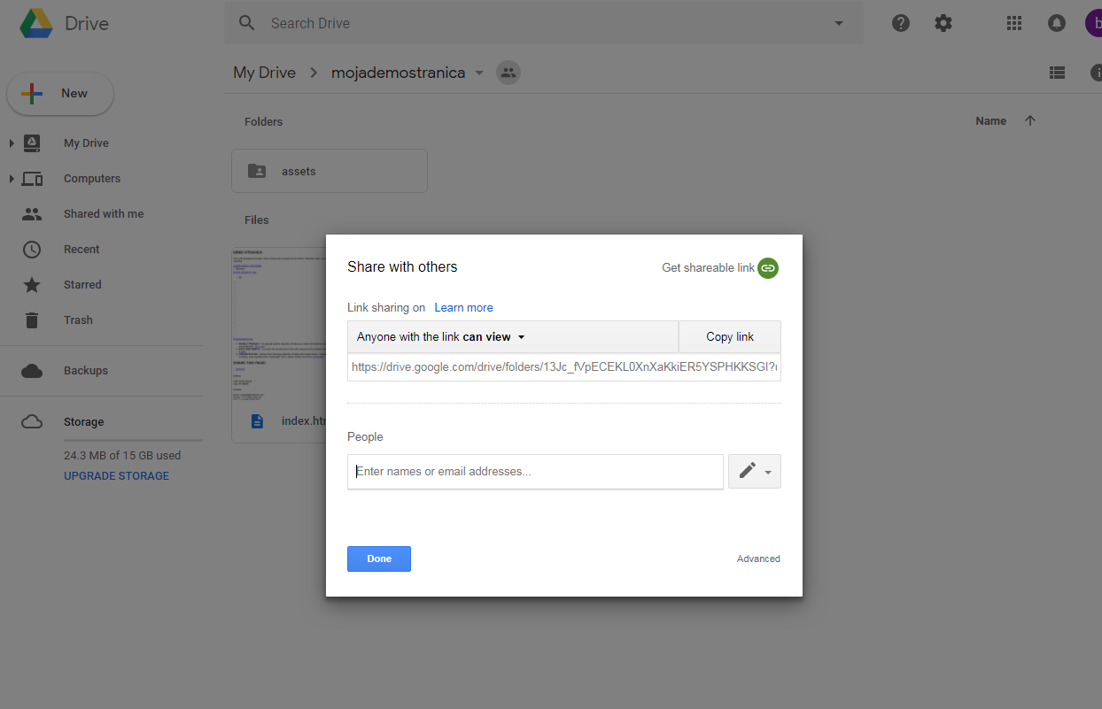This screenshot has height=709, width=1102.
Task: Open the Help question mark icon
Action: 901,24
